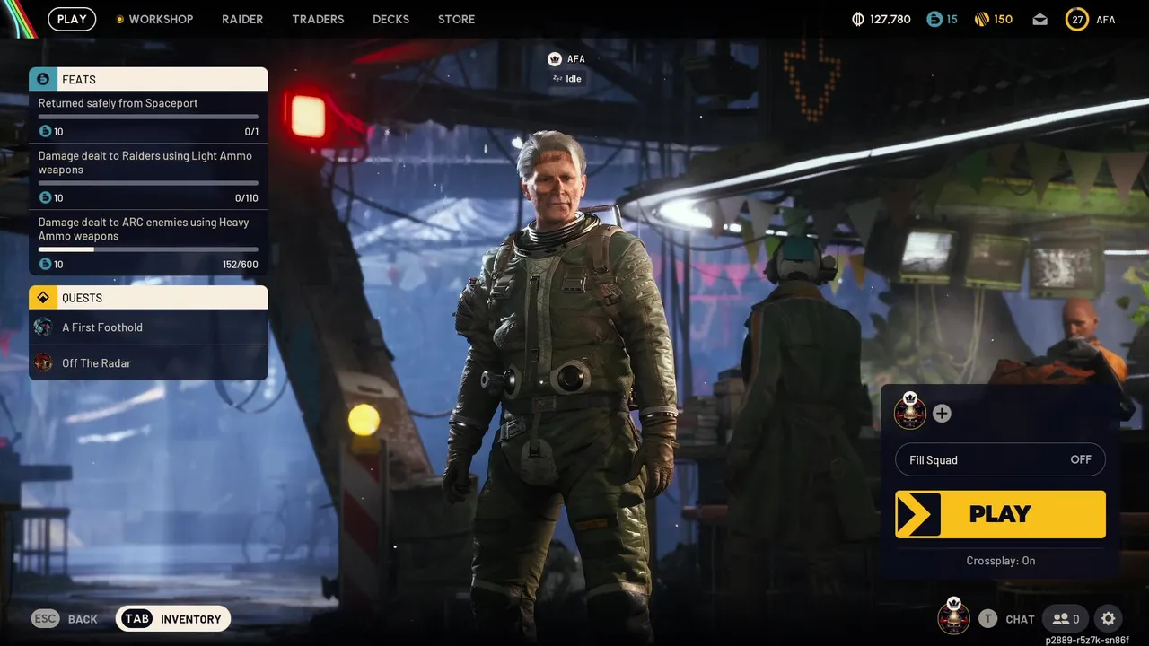Click the 0/110 progress value
This screenshot has width=1149, height=646.
(x=247, y=198)
